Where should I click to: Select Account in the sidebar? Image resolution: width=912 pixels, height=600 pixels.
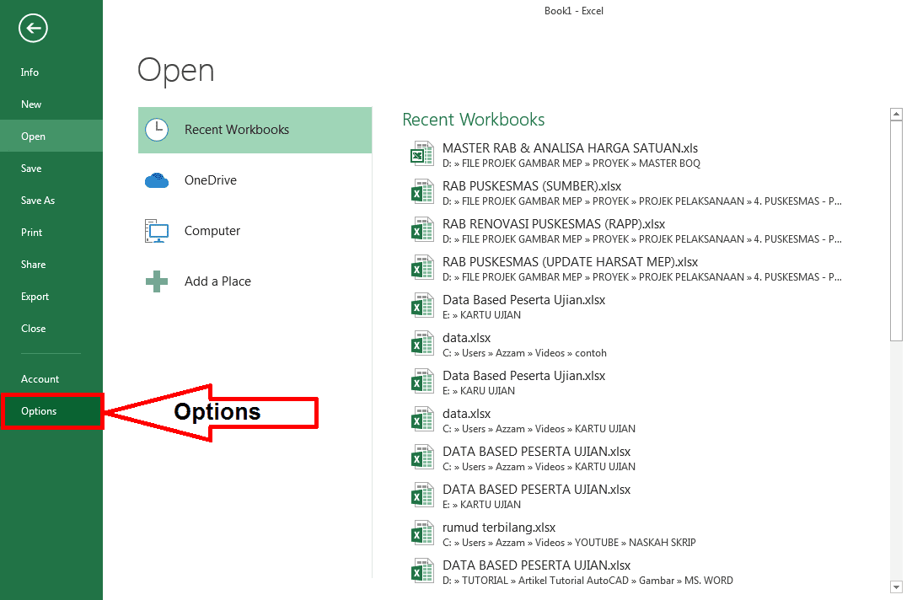40,378
